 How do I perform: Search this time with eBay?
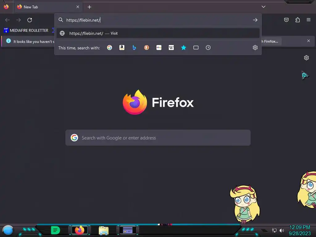[x=159, y=48]
